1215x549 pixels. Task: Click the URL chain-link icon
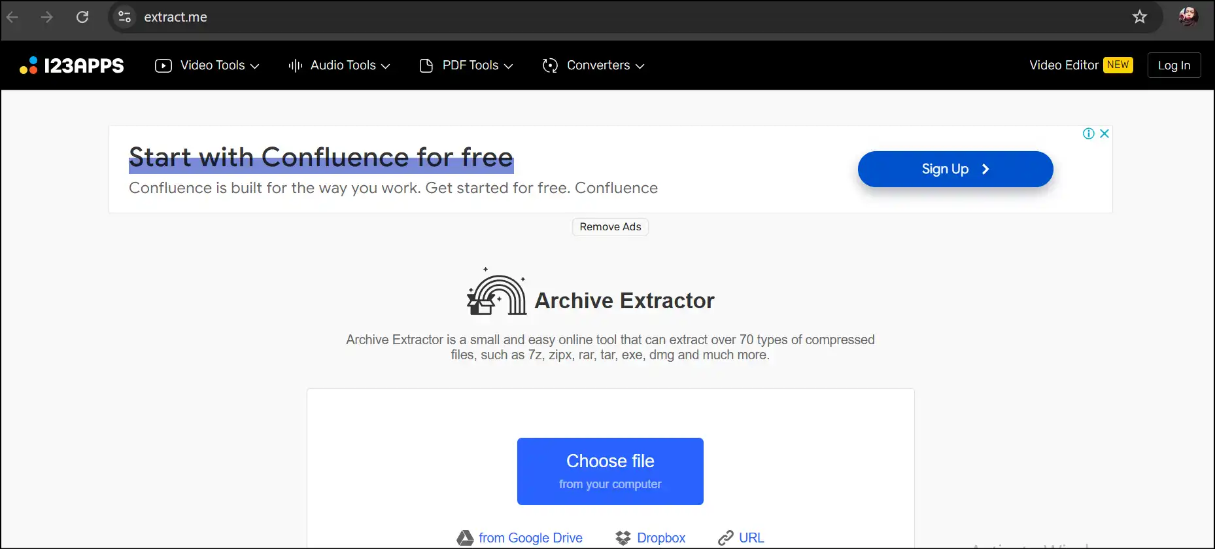(x=726, y=538)
